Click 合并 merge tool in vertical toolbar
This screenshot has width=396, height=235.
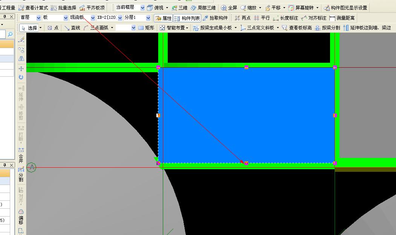click(x=21, y=155)
